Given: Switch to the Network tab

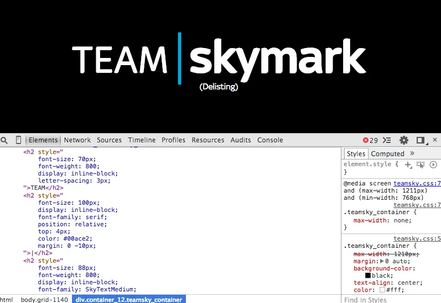Looking at the screenshot, I should click(x=77, y=140).
